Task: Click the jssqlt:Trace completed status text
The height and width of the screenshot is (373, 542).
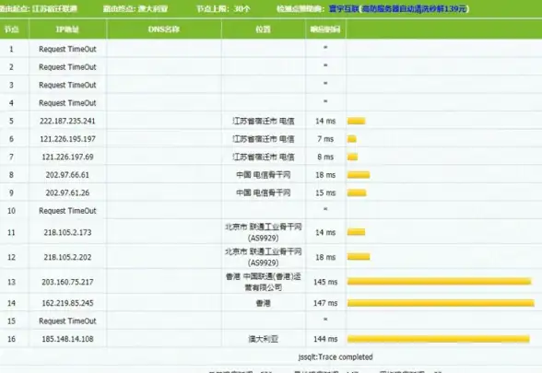Action: click(x=336, y=356)
